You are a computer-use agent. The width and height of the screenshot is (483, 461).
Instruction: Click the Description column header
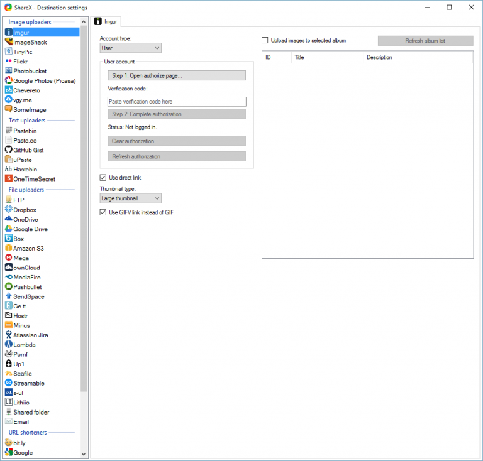point(418,57)
